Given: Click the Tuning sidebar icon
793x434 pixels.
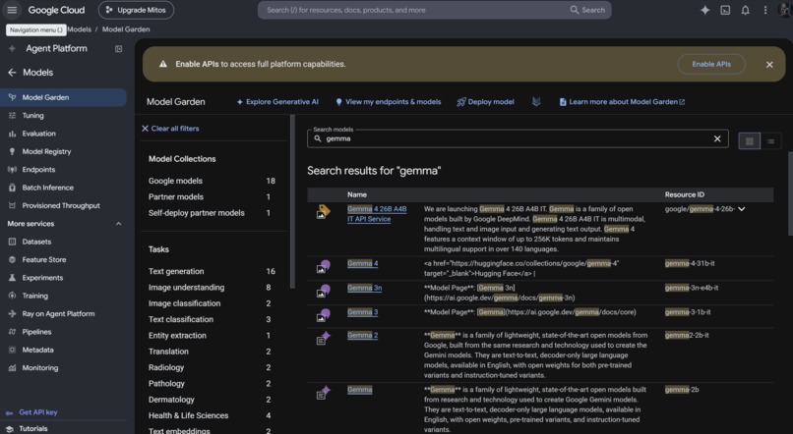Looking at the screenshot, I should click(x=12, y=116).
